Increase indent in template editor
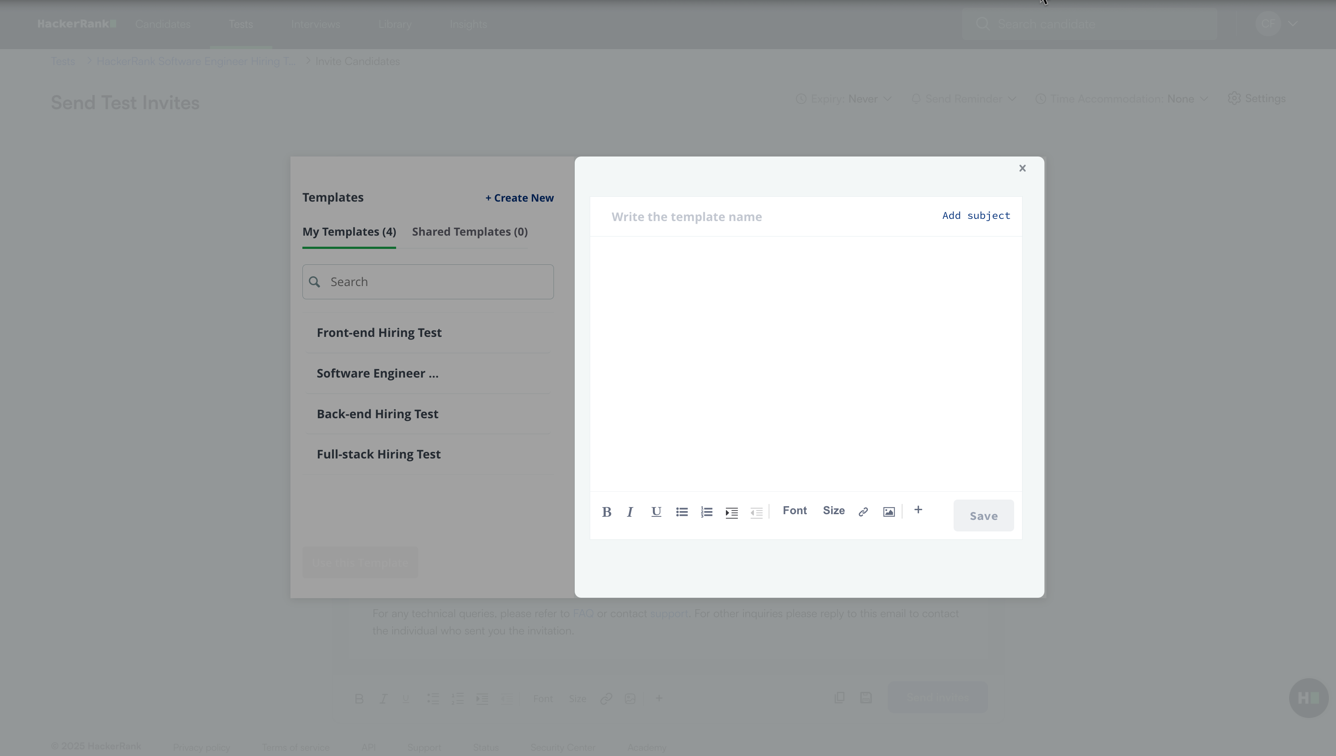The height and width of the screenshot is (756, 1336). pos(731,512)
